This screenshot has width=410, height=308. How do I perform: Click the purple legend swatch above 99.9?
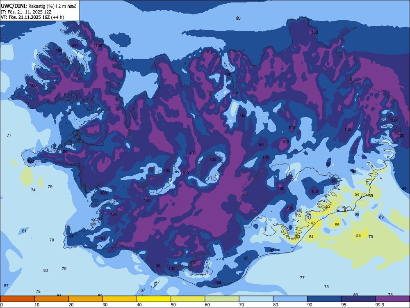click(392, 299)
